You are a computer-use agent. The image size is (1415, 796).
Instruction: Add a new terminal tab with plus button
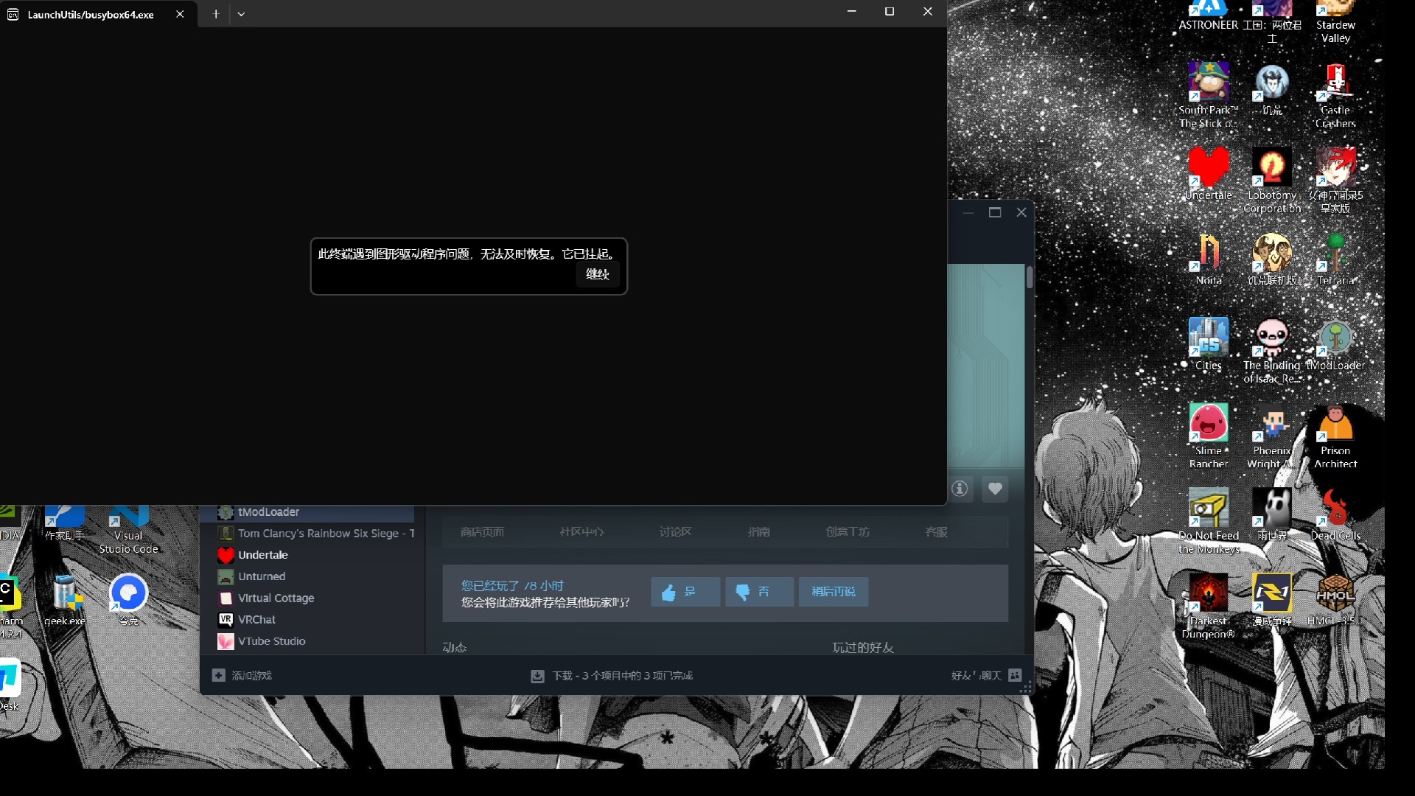pos(216,13)
